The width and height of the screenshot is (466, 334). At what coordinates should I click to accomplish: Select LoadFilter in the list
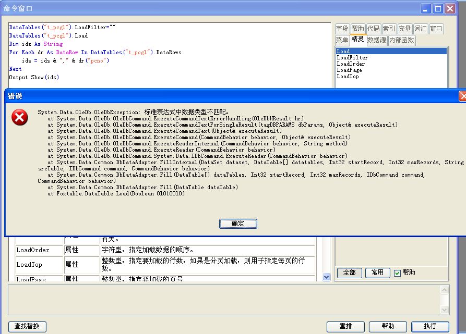click(352, 58)
